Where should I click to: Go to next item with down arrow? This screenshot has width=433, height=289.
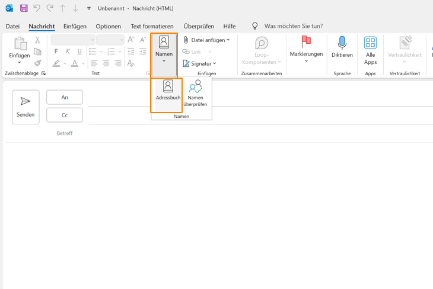click(75, 8)
